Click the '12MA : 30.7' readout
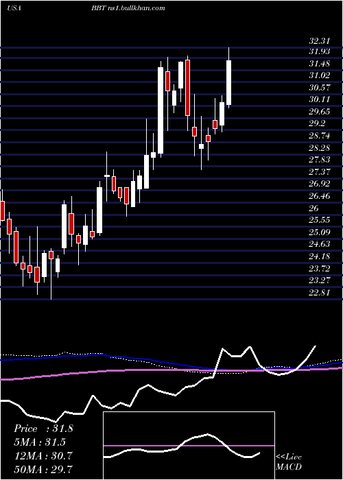This screenshot has height=480, width=343. coord(43,455)
